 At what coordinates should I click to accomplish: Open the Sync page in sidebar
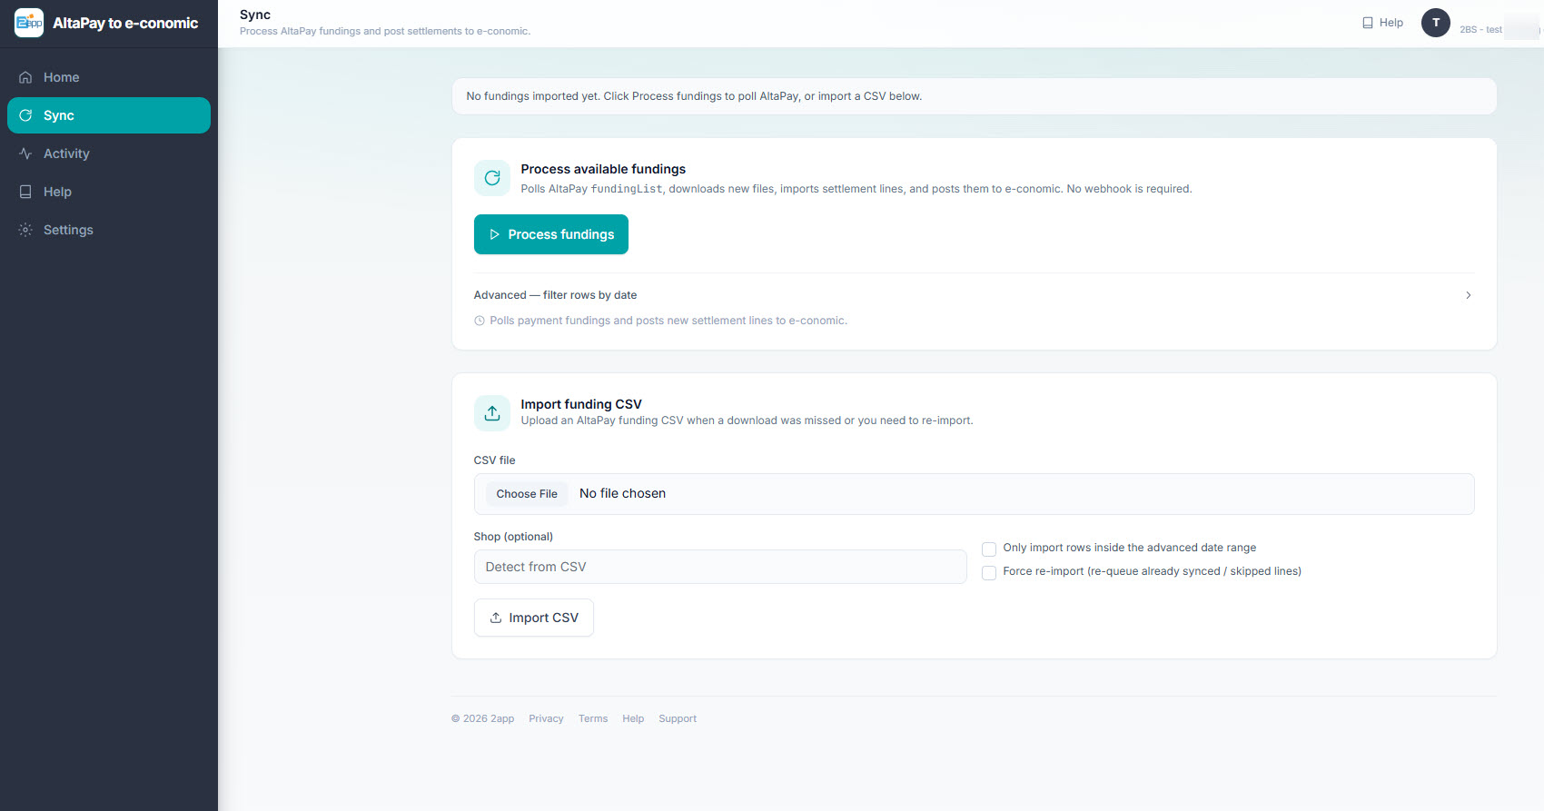pos(109,115)
